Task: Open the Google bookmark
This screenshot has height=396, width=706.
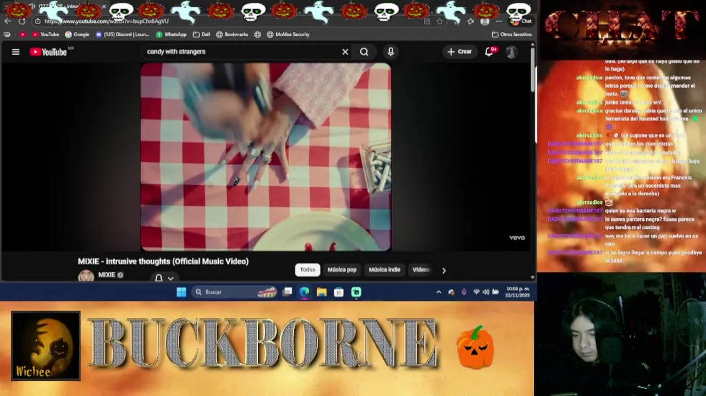Action: [x=77, y=34]
